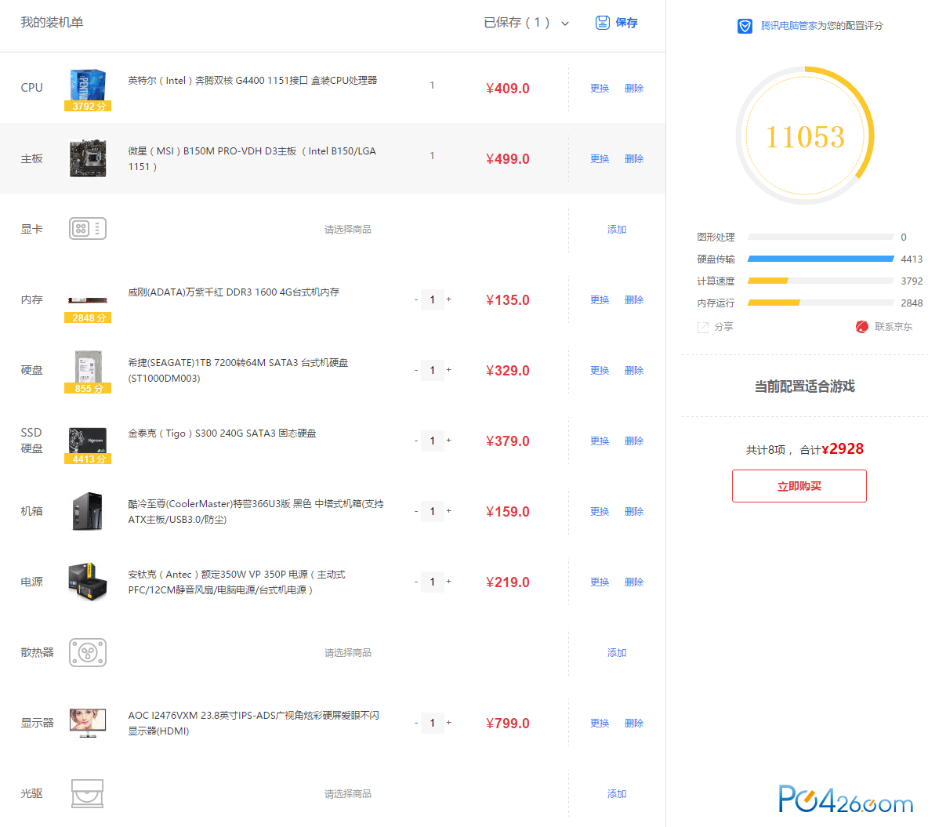Replace (更换) the MSI motherboard
The image size is (928, 827).
point(600,158)
